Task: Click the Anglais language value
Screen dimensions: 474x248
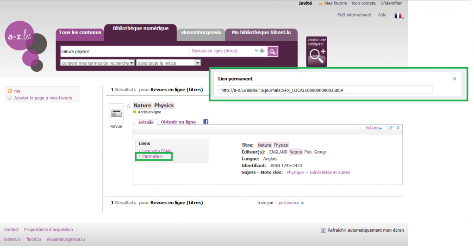Action: [270, 159]
